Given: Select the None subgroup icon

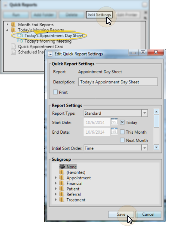Looking at the screenshot, I should click(x=62, y=166).
